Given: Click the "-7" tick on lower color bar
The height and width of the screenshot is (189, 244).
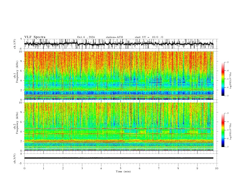Looking at the screenshot, I should pos(227,147).
